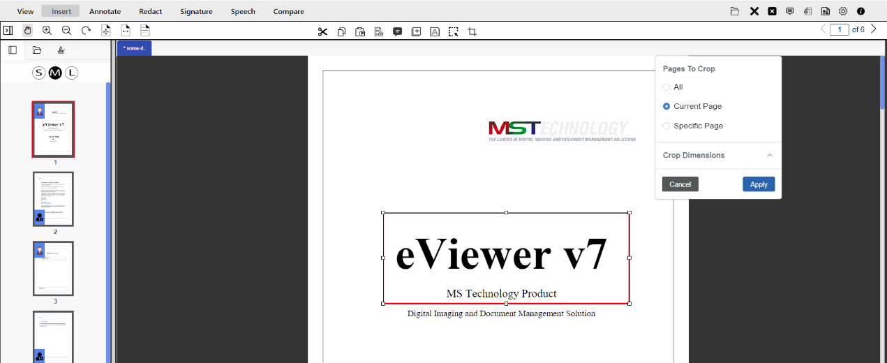Click the greyed document properties icon
The image size is (887, 363).
click(807, 11)
